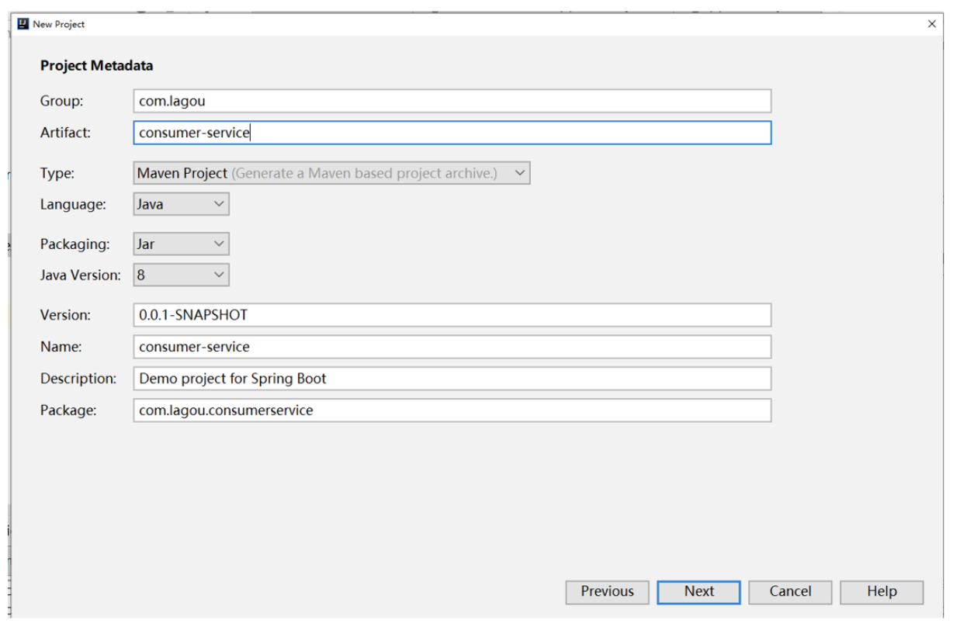Open the Type dropdown for Maven Project
The height and width of the screenshot is (627, 953).
(331, 173)
